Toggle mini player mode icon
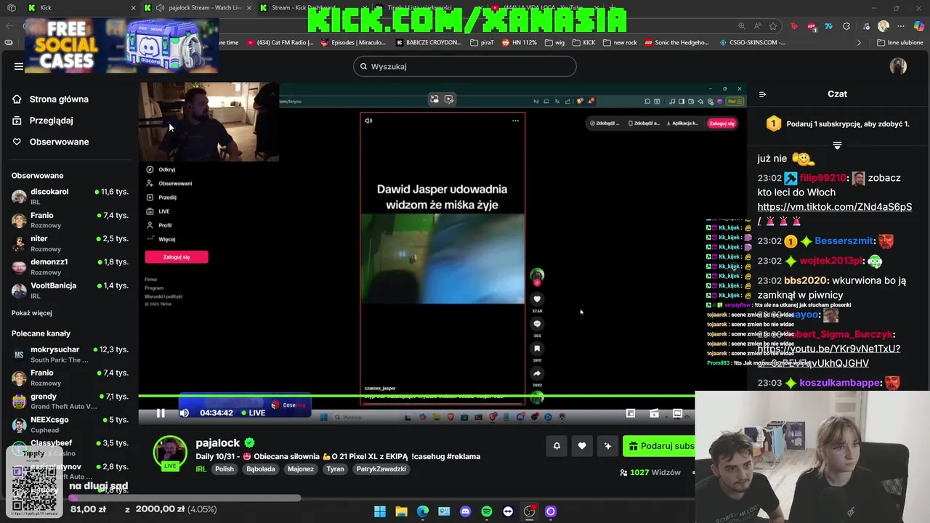The width and height of the screenshot is (930, 523). 631,413
